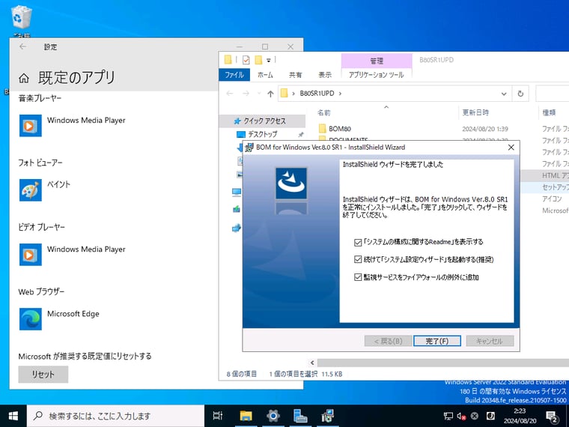
Task: Click the File Explorer taskbar icon
Action: click(x=246, y=416)
